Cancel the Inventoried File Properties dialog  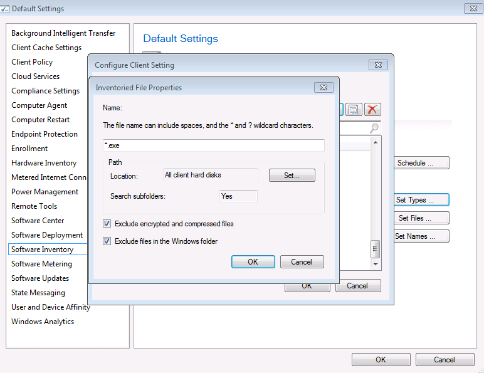[302, 262]
